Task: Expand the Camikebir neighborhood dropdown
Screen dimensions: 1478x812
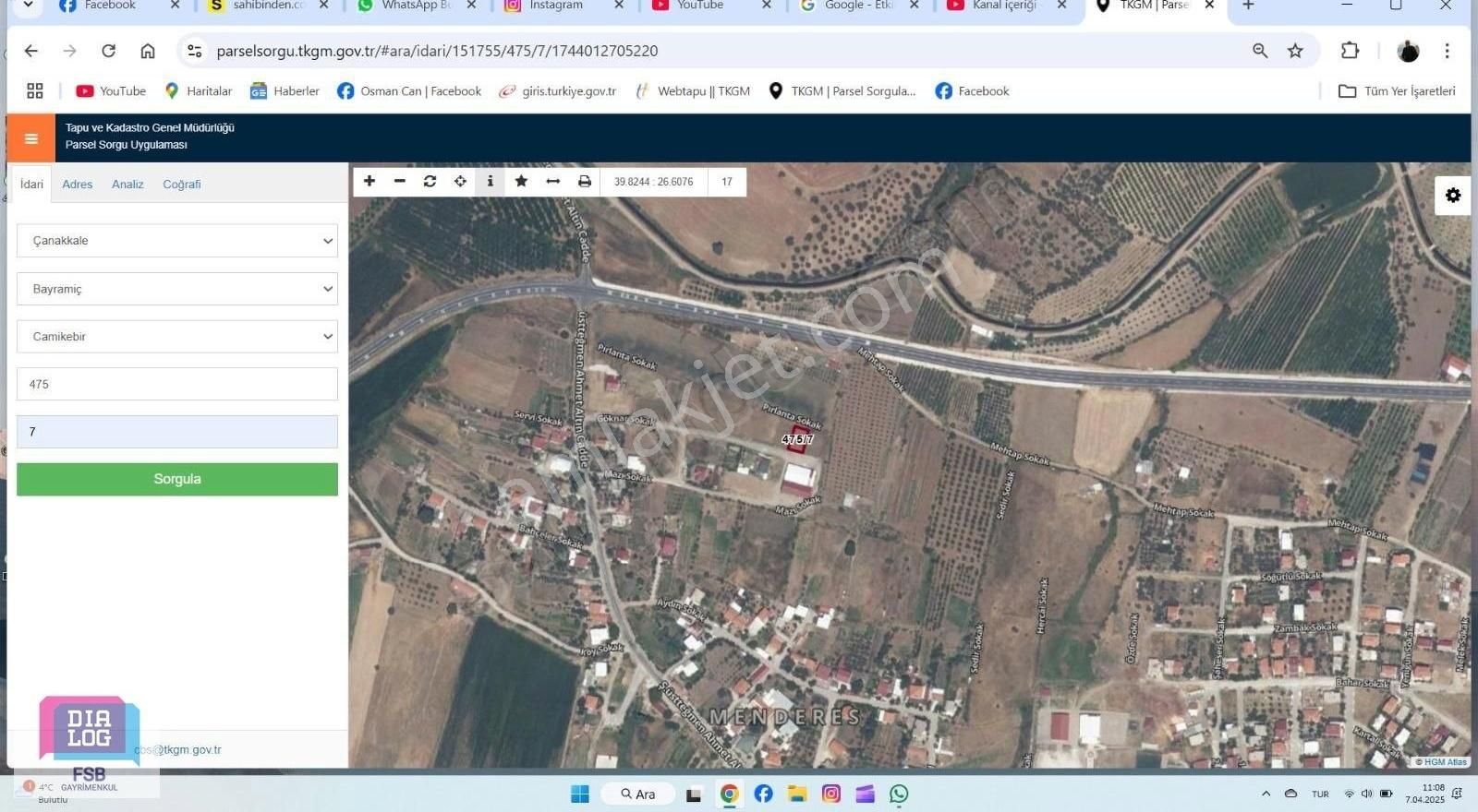Action: point(177,337)
